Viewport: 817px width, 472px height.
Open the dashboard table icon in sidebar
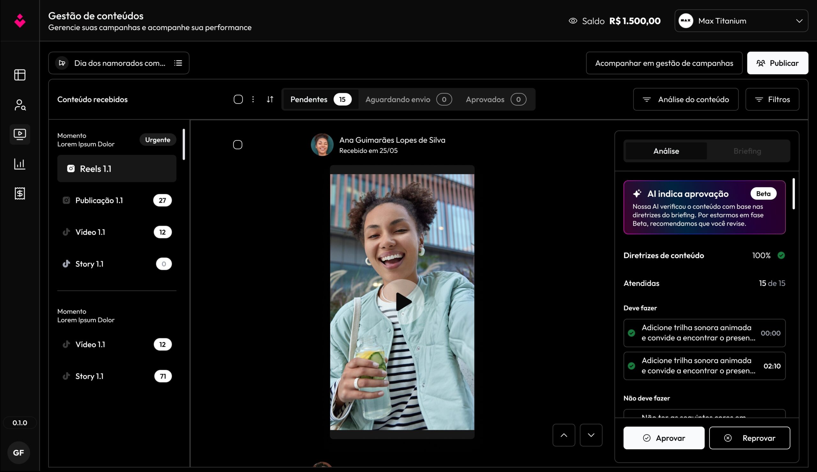pos(20,75)
